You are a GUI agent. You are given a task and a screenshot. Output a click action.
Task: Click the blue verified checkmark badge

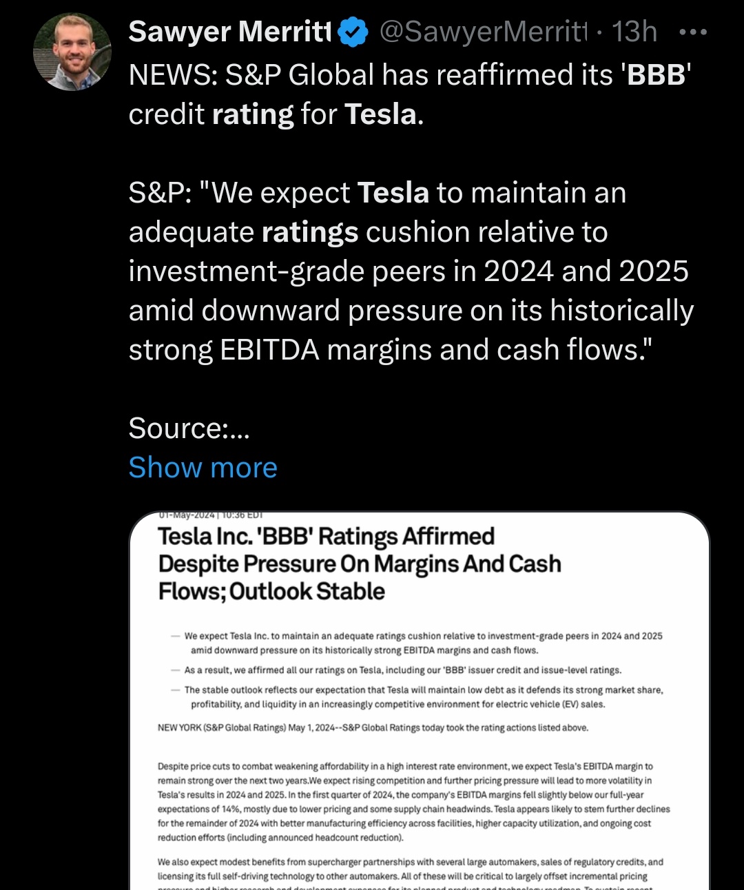click(353, 32)
